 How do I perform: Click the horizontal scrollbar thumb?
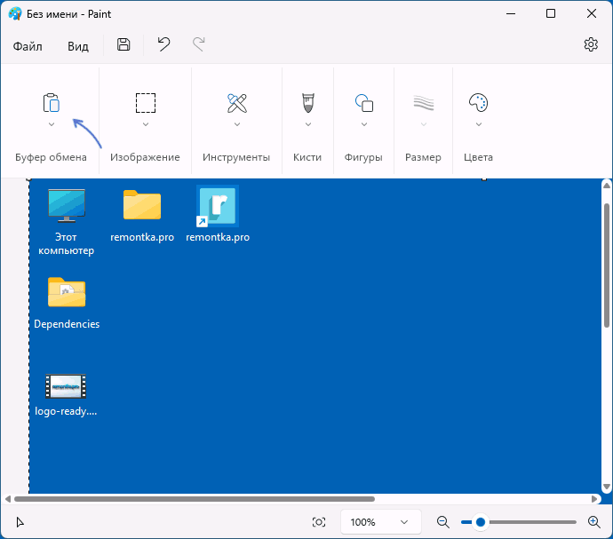tap(195, 499)
